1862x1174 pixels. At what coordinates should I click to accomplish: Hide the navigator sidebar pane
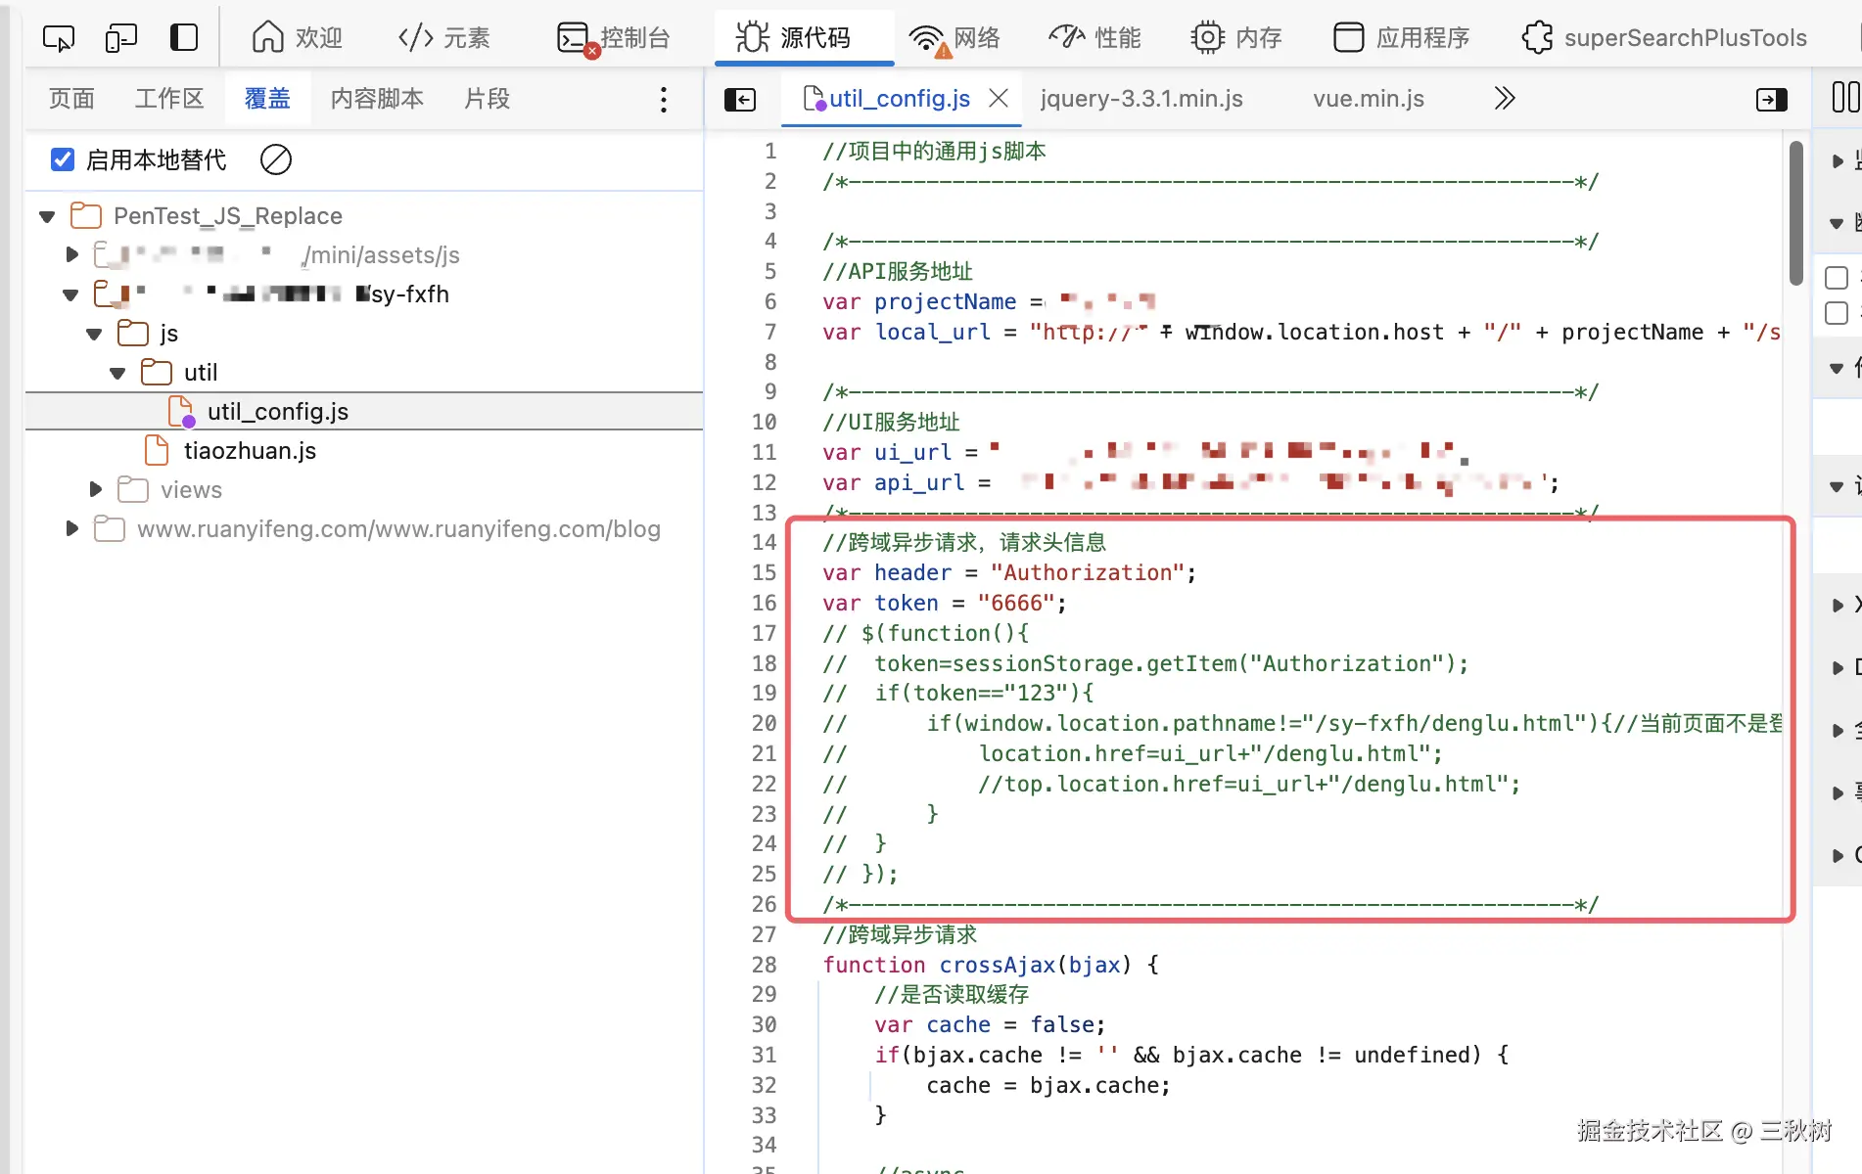[x=740, y=99]
